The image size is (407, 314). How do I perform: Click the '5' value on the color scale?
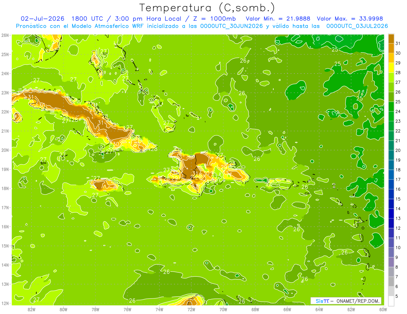(397, 296)
